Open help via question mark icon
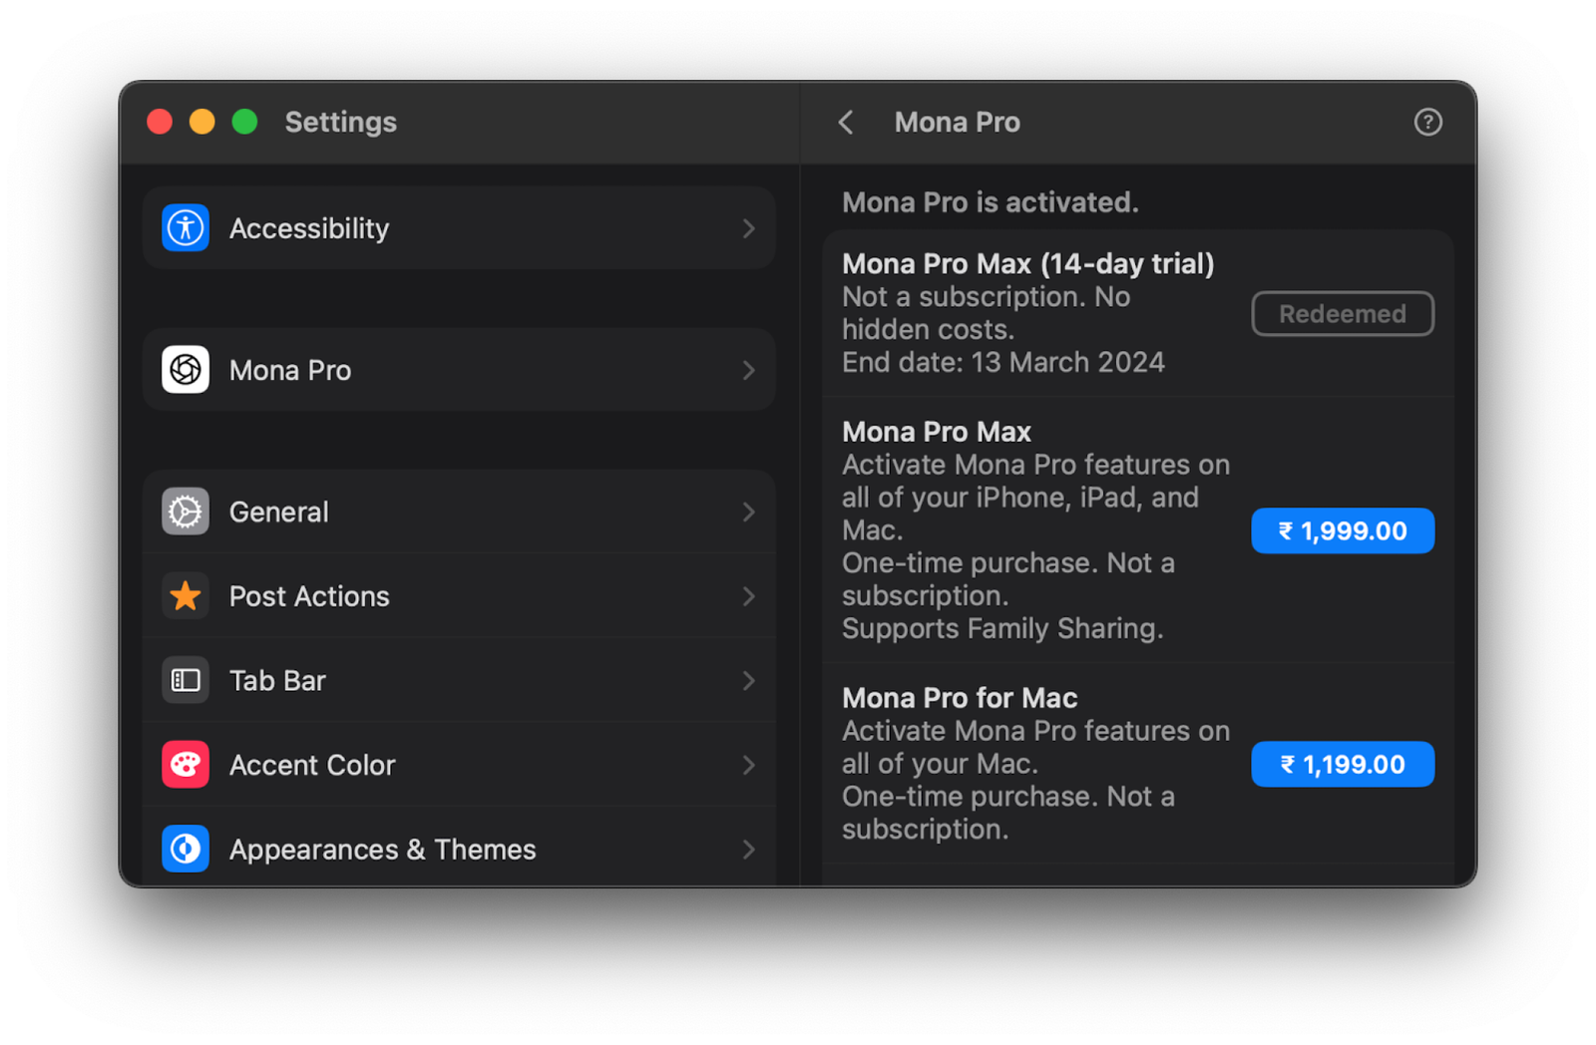Image resolution: width=1596 pixels, height=1045 pixels. click(x=1427, y=122)
